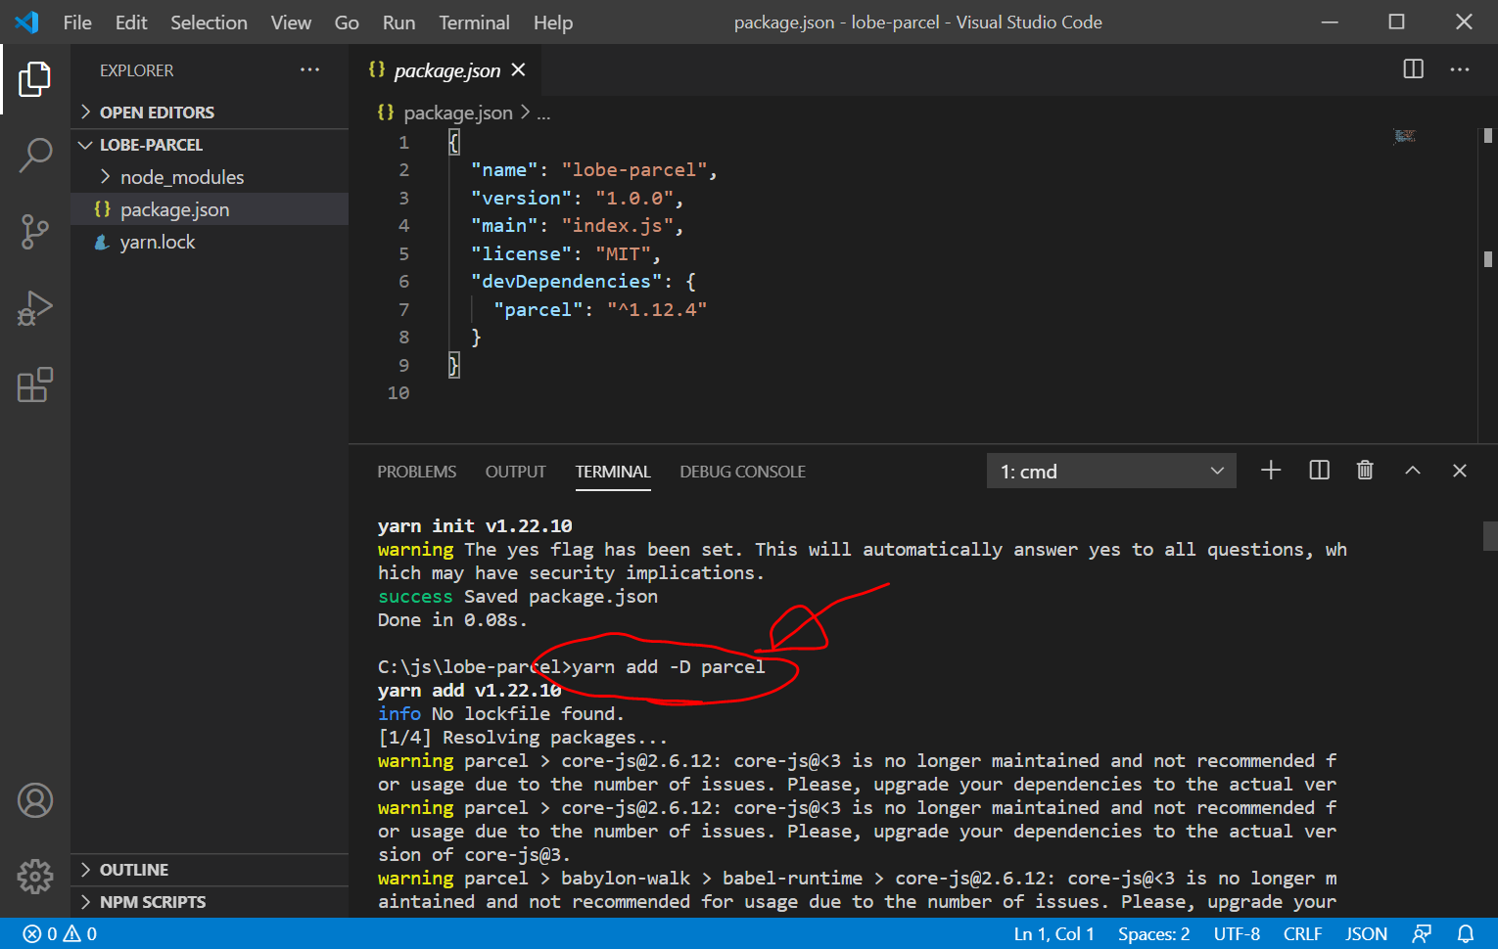This screenshot has width=1498, height=949.
Task: Change indentation via Spaces: 2
Action: pos(1154,933)
